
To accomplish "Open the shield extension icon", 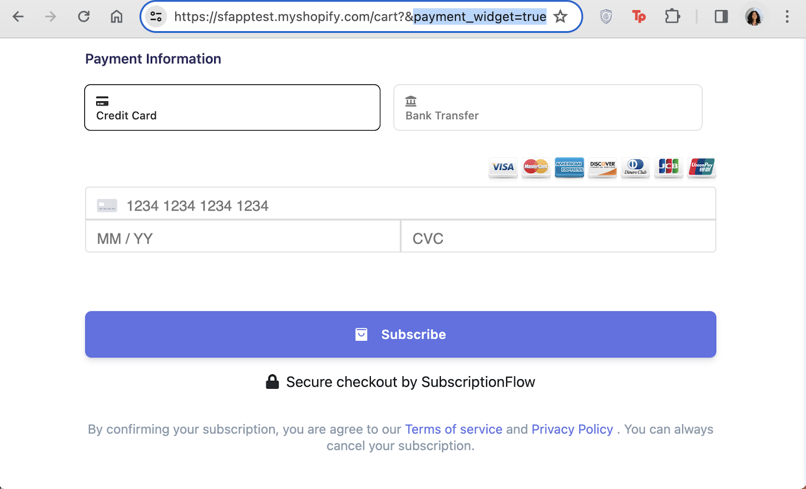I will (x=606, y=17).
